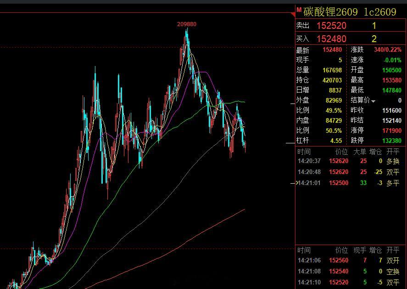Click price 152500 in the big-order list

pos(339,183)
